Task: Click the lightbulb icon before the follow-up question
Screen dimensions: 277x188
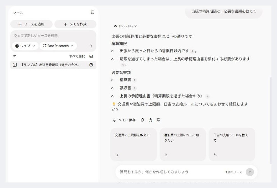Action: click(x=114, y=104)
